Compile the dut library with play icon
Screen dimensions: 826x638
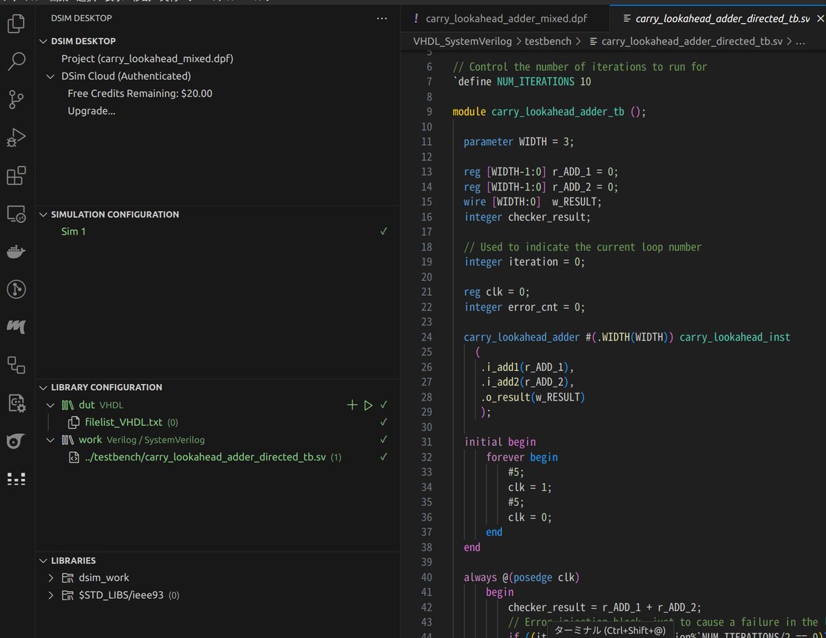[x=368, y=405]
